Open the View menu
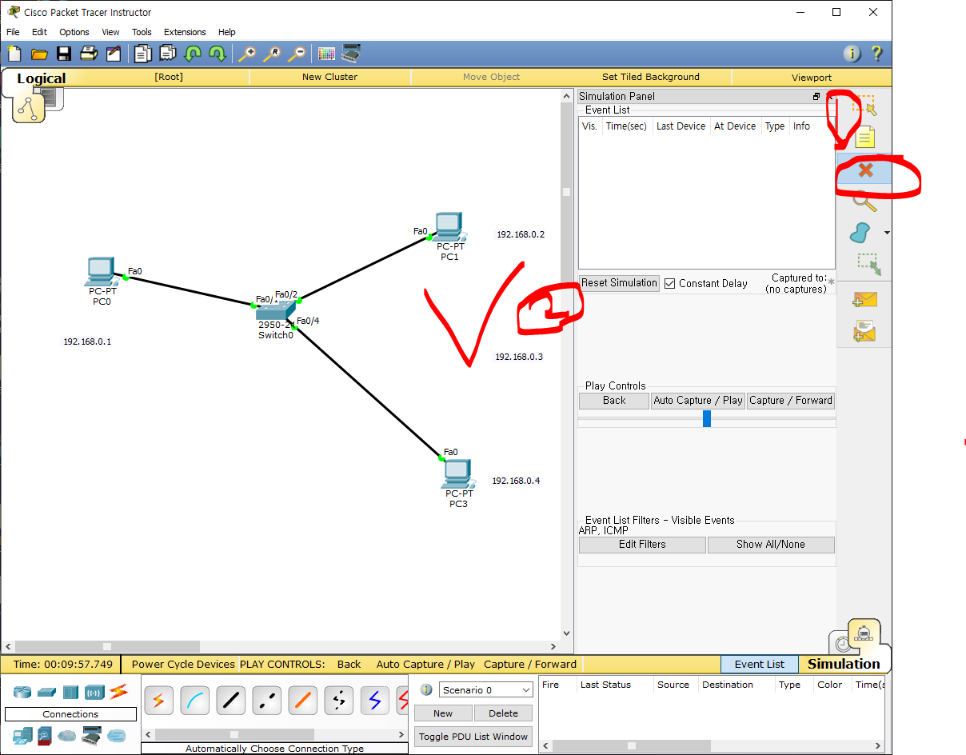The width and height of the screenshot is (966, 755). click(110, 32)
